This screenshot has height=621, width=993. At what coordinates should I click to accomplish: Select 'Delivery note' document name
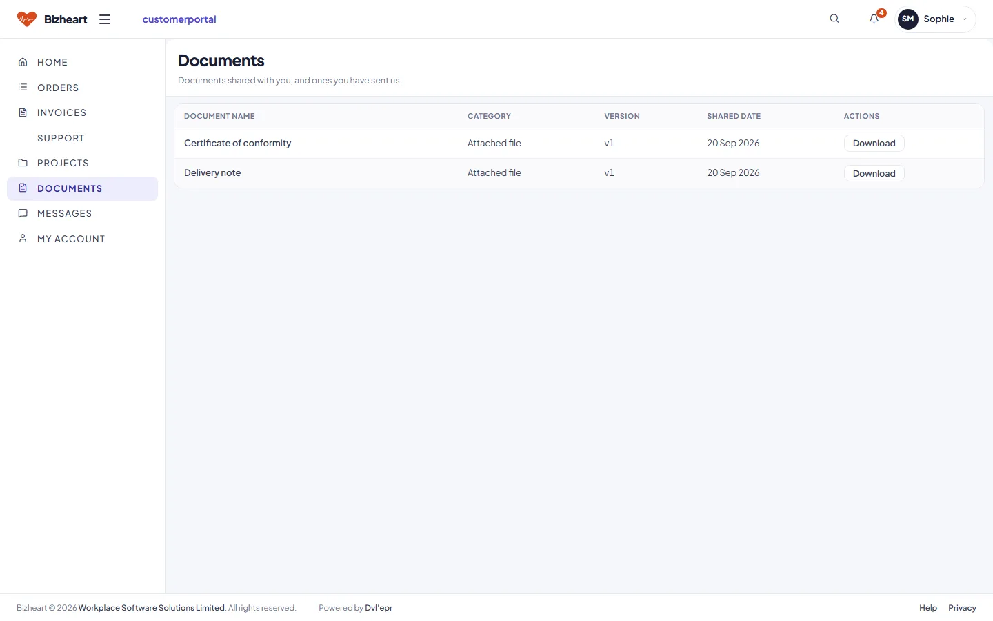click(212, 173)
